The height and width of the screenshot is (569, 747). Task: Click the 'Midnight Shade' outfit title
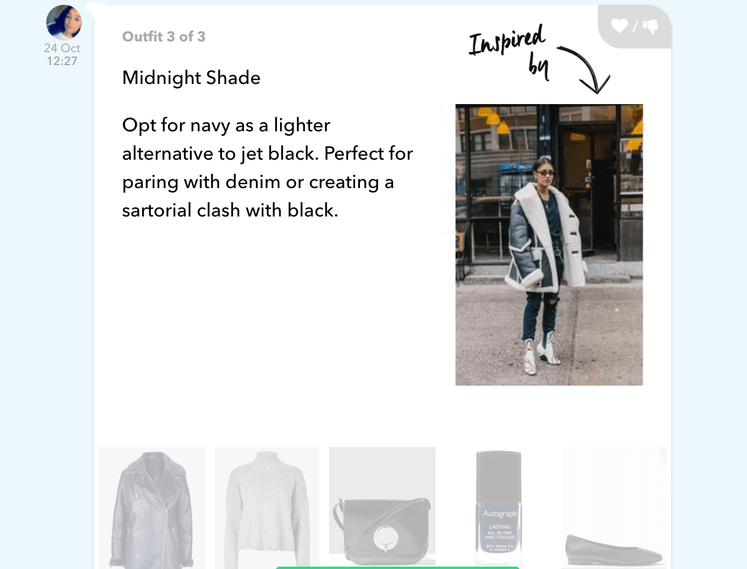[x=191, y=77]
